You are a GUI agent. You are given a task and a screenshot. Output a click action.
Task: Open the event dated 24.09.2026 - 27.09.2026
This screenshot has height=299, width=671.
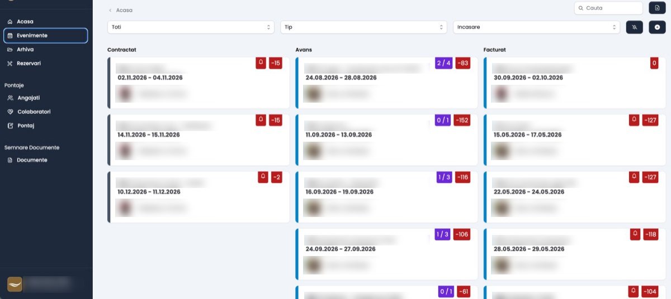click(x=386, y=254)
